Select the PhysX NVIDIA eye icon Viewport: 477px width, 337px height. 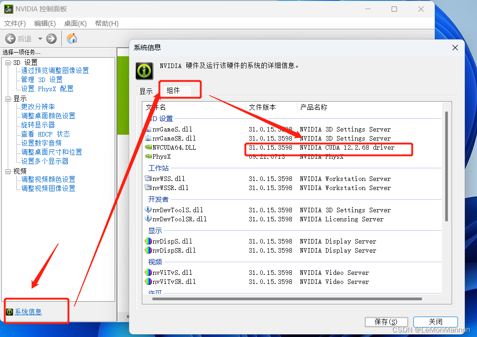click(x=148, y=156)
